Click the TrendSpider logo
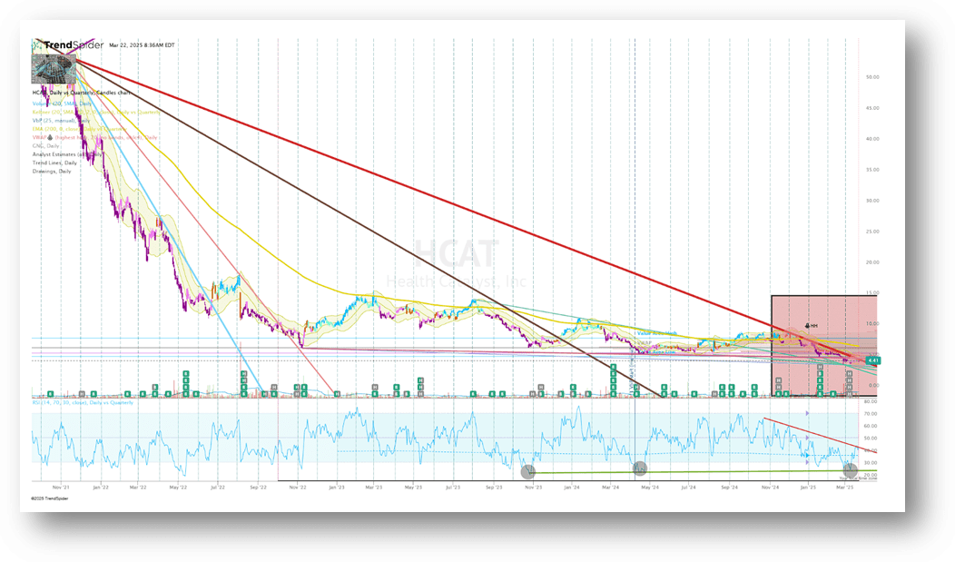 (x=66, y=45)
